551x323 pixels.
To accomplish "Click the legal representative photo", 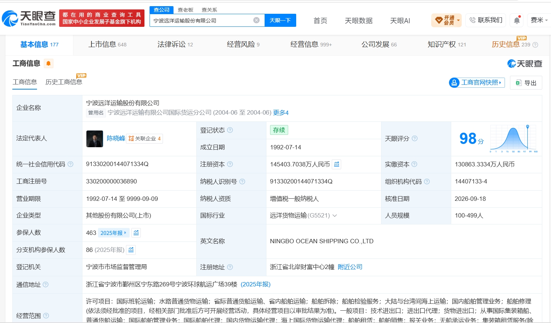I will pyautogui.click(x=95, y=139).
